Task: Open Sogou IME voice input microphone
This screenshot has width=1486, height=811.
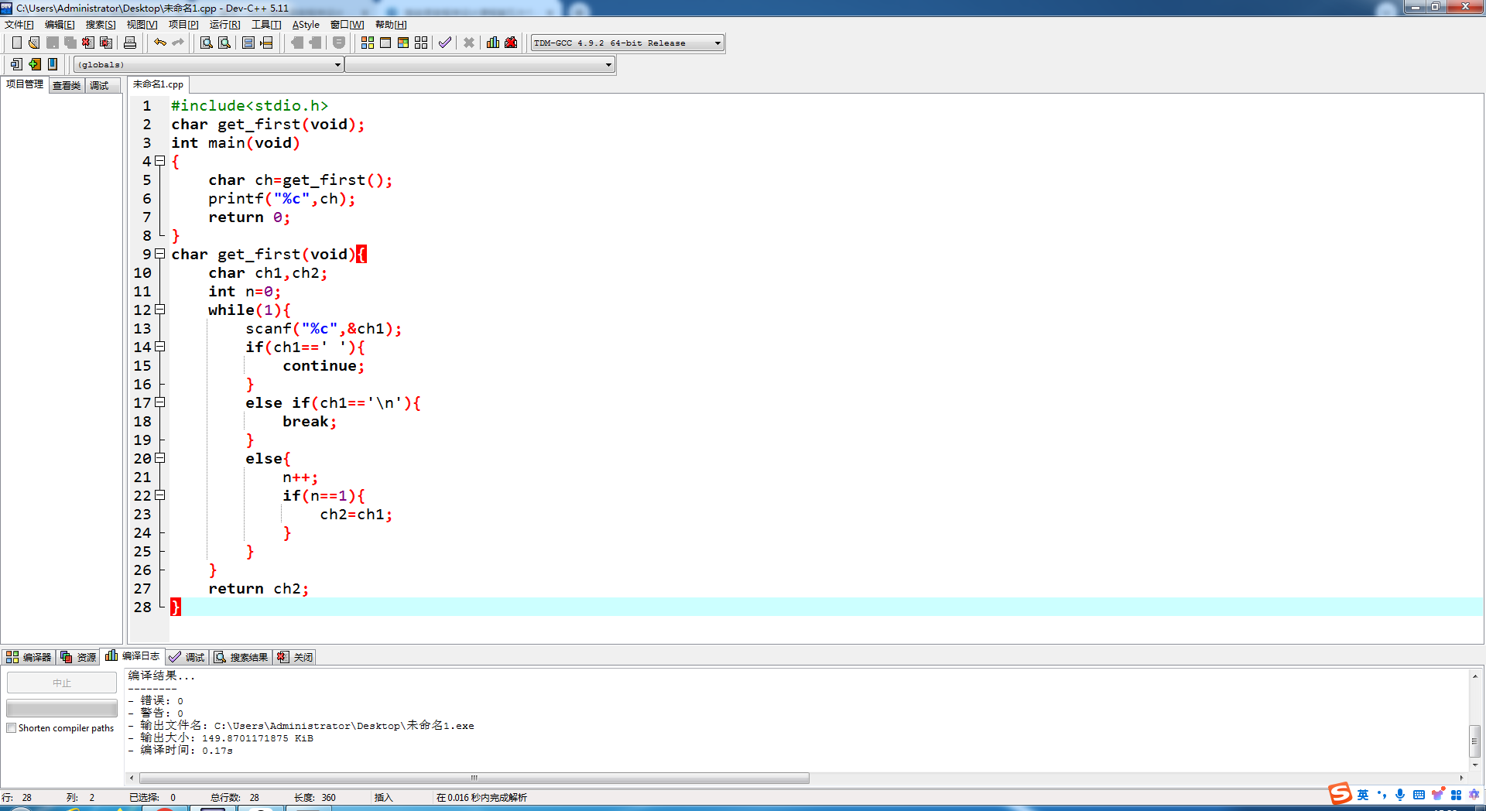Action: tap(1400, 795)
